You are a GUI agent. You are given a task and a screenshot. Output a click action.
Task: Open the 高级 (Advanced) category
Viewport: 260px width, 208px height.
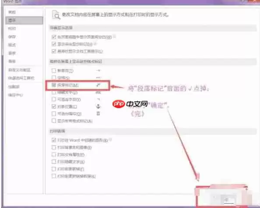[12, 61]
